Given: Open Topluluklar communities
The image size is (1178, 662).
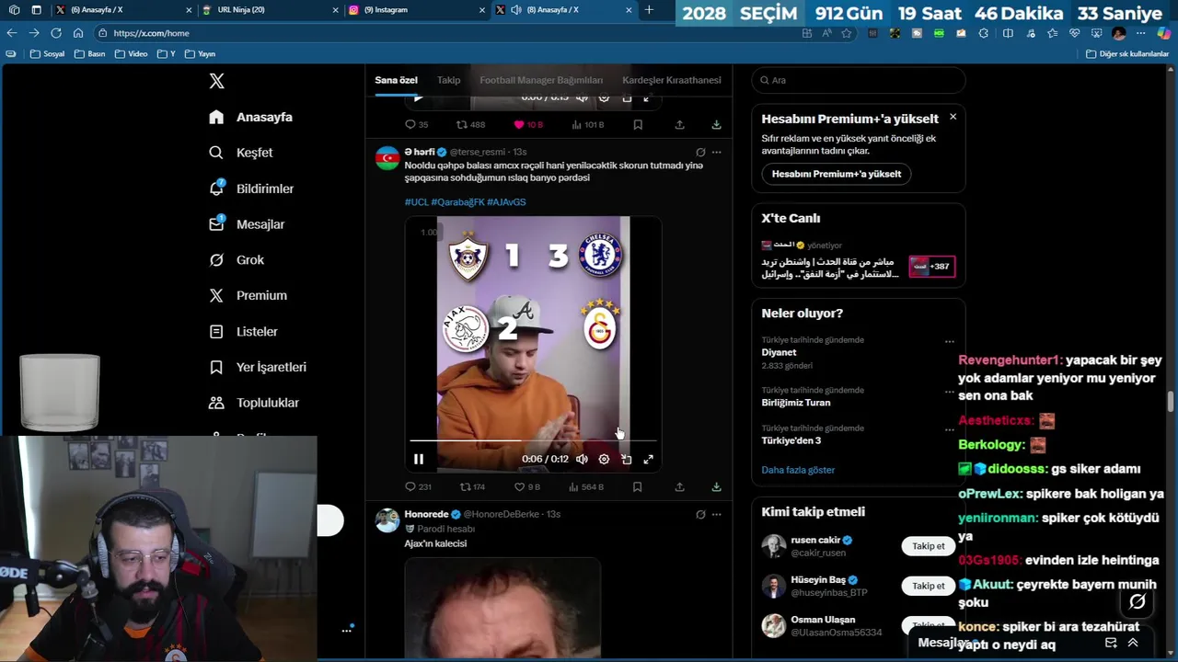Looking at the screenshot, I should 254,403.
